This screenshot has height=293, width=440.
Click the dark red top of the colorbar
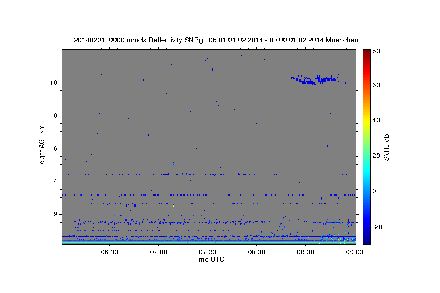367,53
